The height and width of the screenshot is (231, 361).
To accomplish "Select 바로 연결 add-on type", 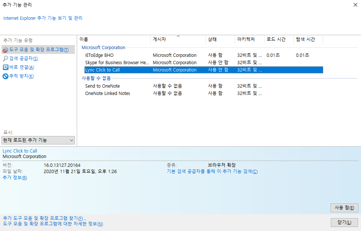I will click(22, 67).
